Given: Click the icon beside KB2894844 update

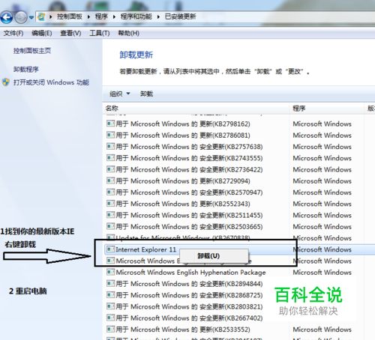Looking at the screenshot, I should pyautogui.click(x=110, y=283).
